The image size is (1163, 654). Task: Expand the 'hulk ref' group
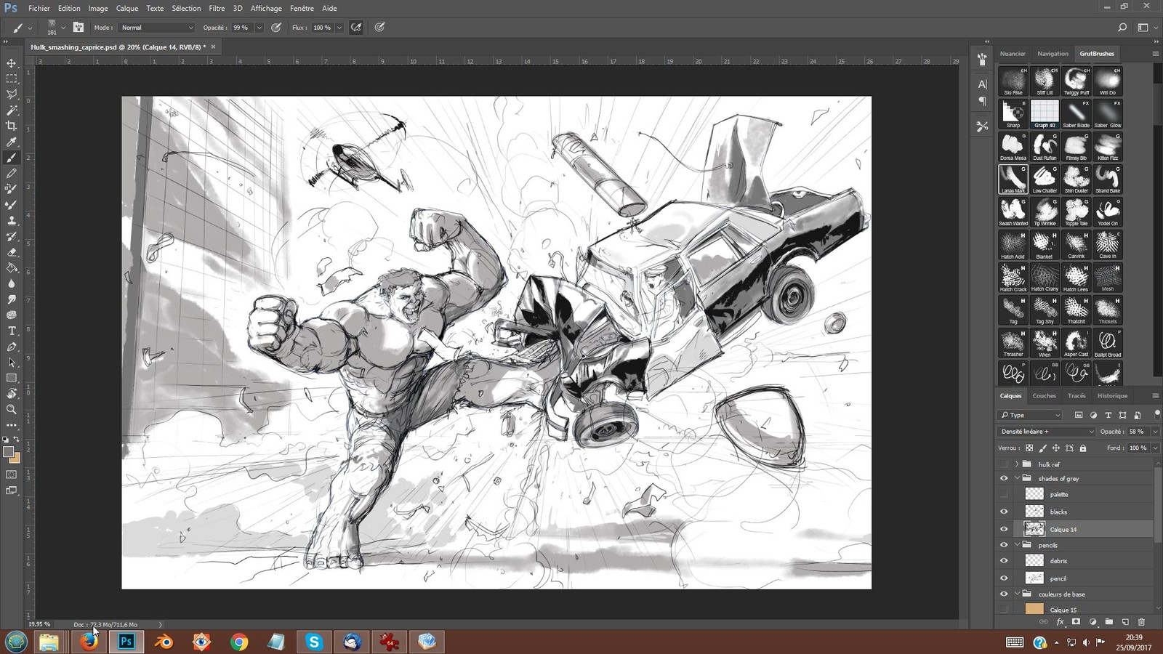point(1017,464)
